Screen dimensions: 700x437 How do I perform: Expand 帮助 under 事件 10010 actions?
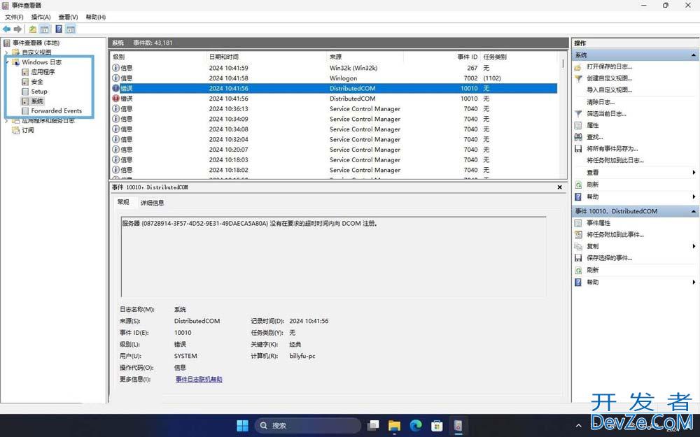click(694, 282)
